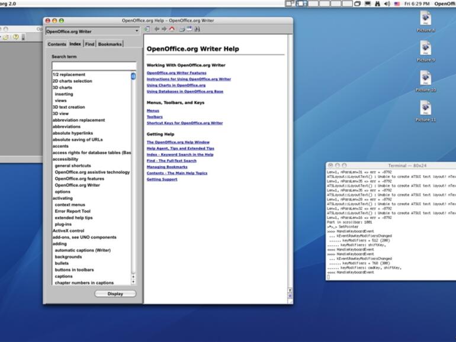456x342 pixels.
Task: Click the Search term input field
Action: pos(94,65)
